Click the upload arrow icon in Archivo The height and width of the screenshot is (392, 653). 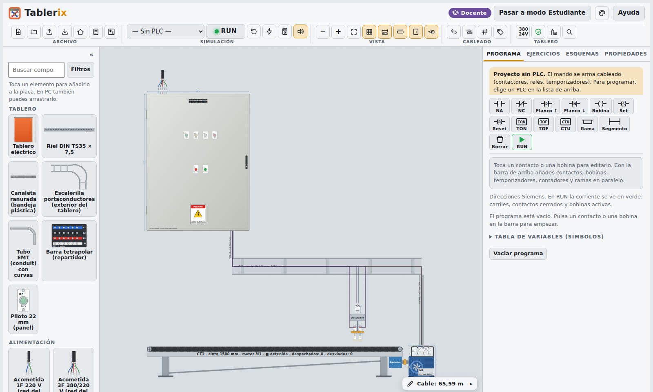click(49, 32)
